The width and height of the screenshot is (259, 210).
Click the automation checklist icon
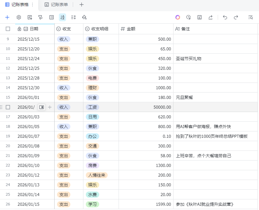point(199,18)
